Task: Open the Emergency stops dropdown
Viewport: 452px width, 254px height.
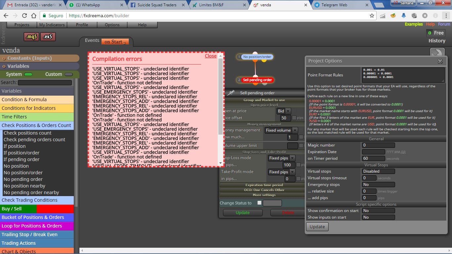Action: (378, 185)
